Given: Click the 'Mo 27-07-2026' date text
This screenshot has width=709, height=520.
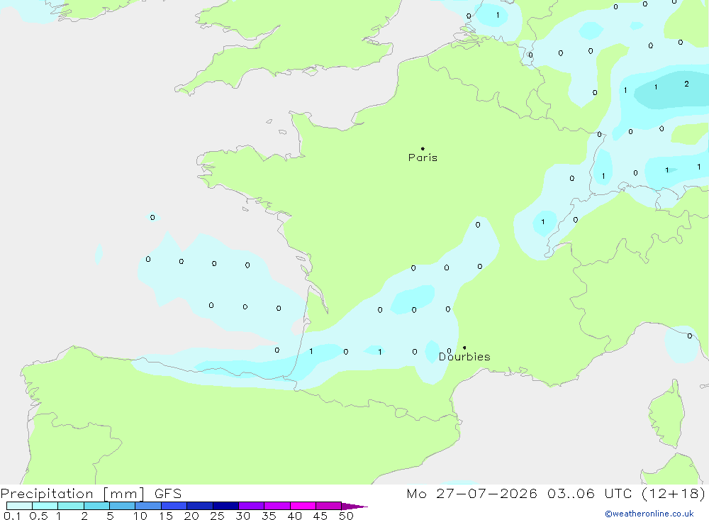Looking at the screenshot, I should tap(471, 493).
